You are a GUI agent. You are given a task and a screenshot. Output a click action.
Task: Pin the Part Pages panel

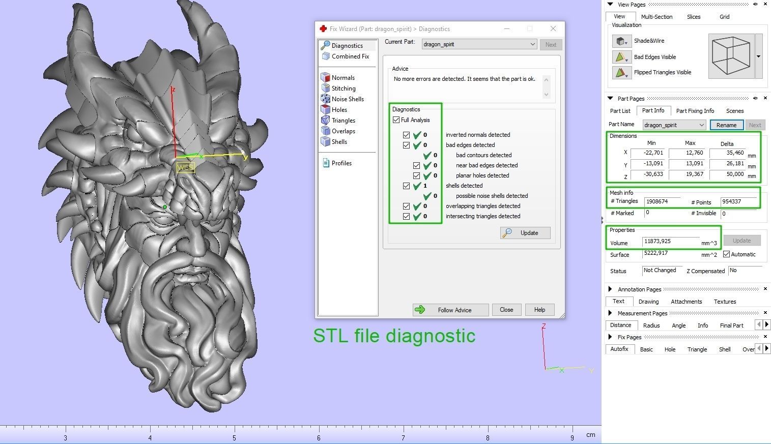755,98
